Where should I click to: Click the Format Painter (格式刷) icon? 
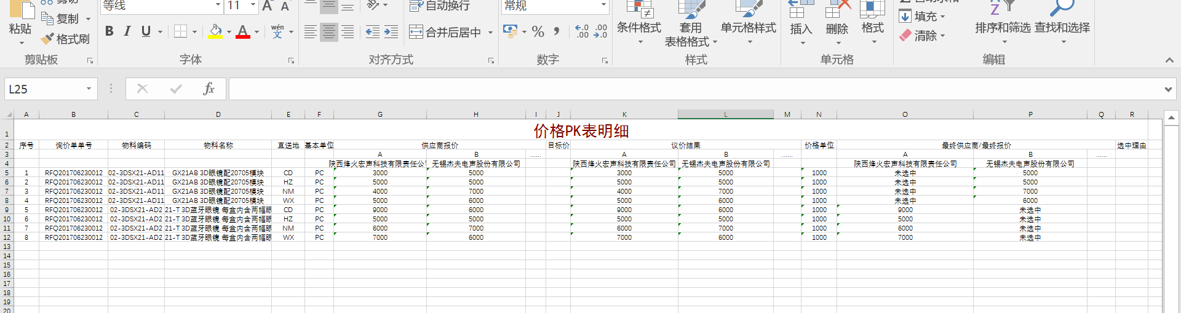click(x=47, y=39)
